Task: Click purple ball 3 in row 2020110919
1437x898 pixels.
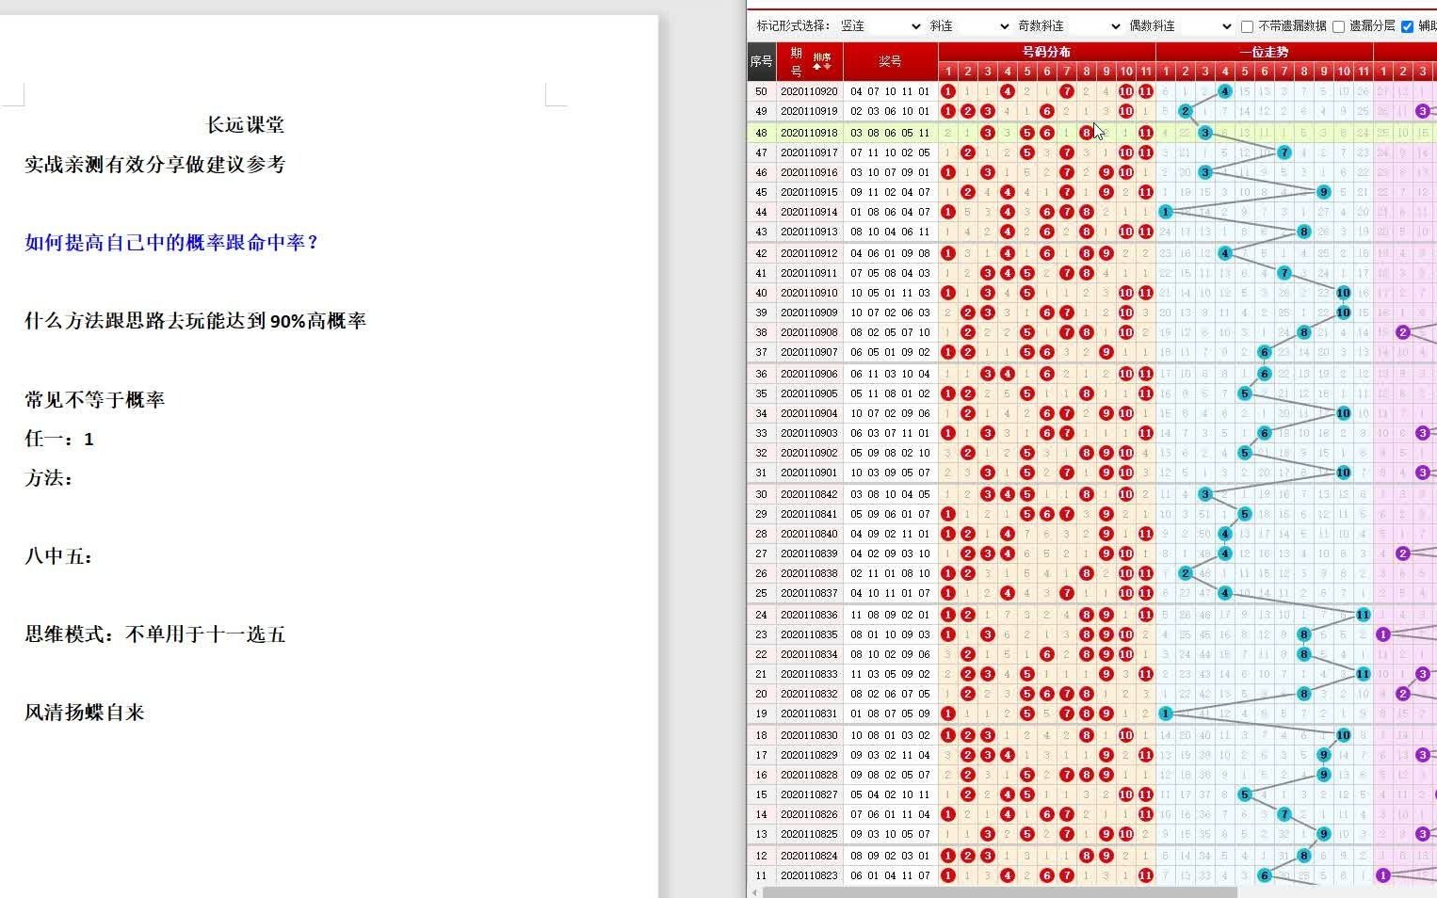Action: (1422, 111)
